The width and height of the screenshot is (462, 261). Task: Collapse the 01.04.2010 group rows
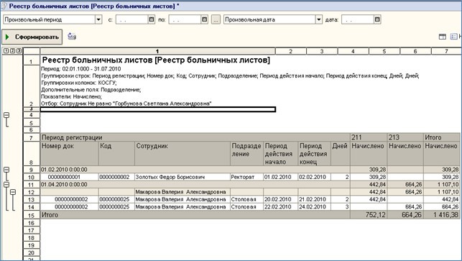click(x=6, y=185)
